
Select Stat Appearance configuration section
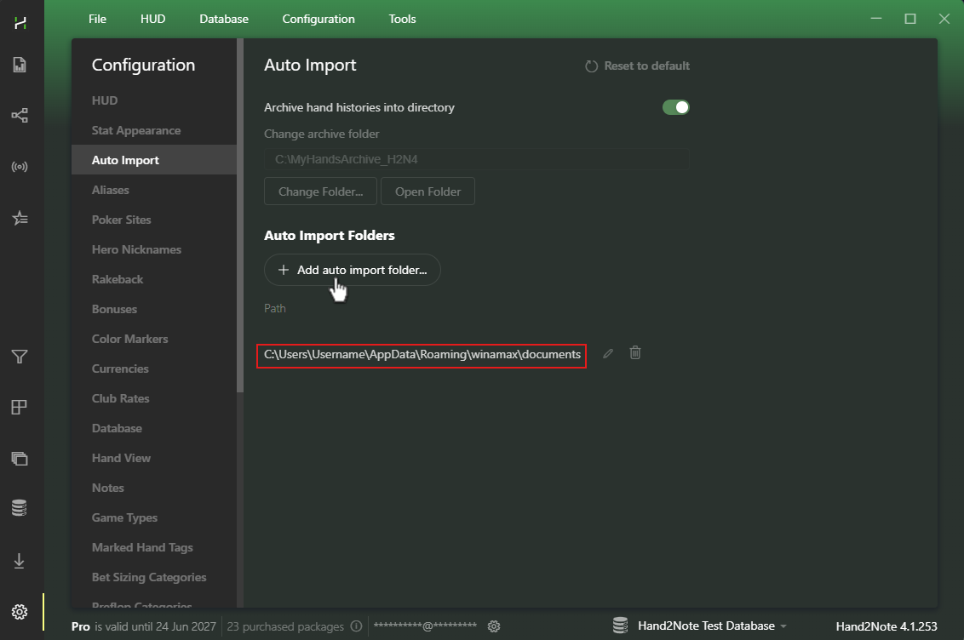point(153,130)
